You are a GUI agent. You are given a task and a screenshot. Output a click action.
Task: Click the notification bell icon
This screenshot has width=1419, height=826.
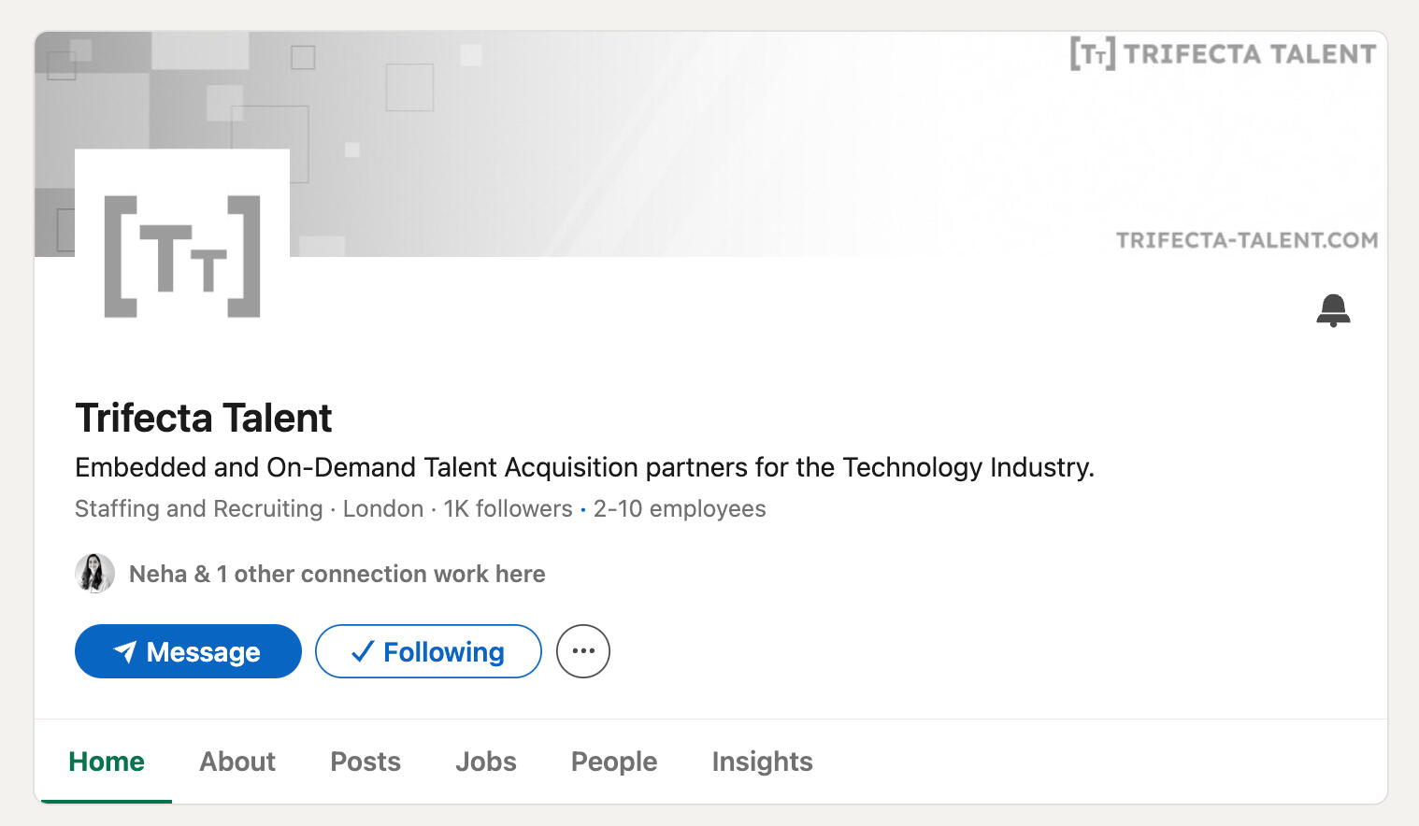(x=1333, y=310)
